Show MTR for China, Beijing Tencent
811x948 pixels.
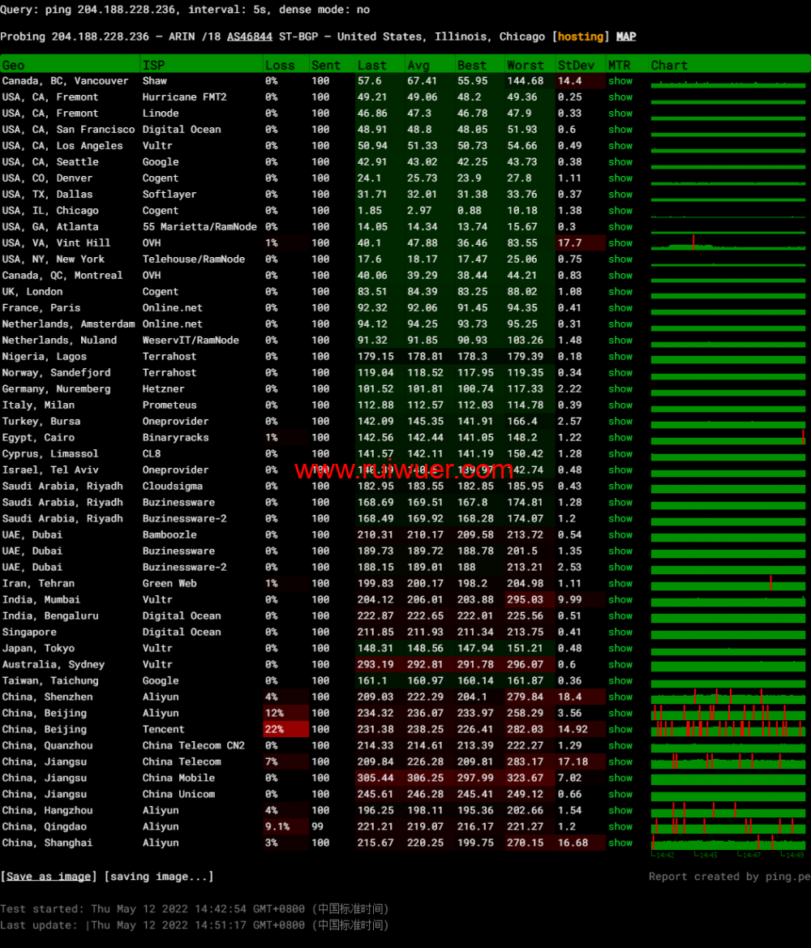[620, 730]
